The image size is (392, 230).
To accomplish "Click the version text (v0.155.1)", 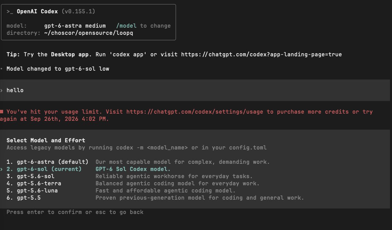I will coord(78,12).
